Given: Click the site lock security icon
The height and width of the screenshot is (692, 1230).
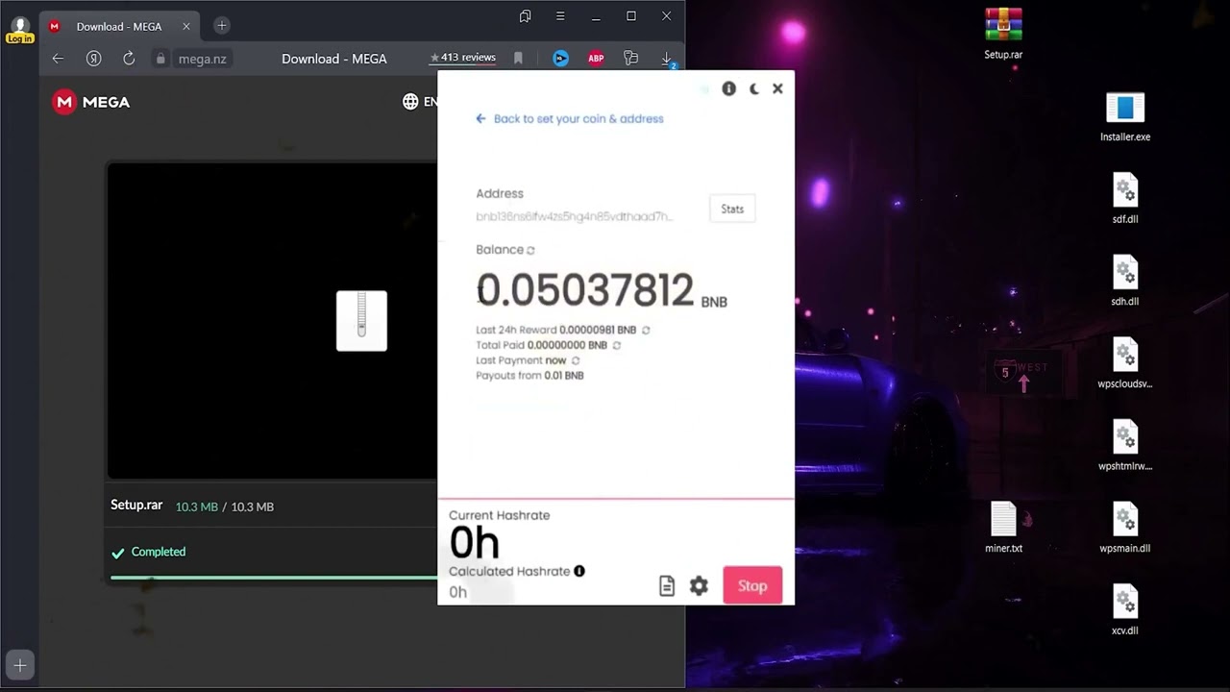Looking at the screenshot, I should click(x=160, y=59).
